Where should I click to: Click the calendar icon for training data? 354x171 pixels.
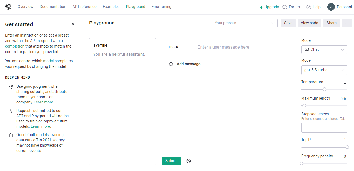[x=11, y=135]
